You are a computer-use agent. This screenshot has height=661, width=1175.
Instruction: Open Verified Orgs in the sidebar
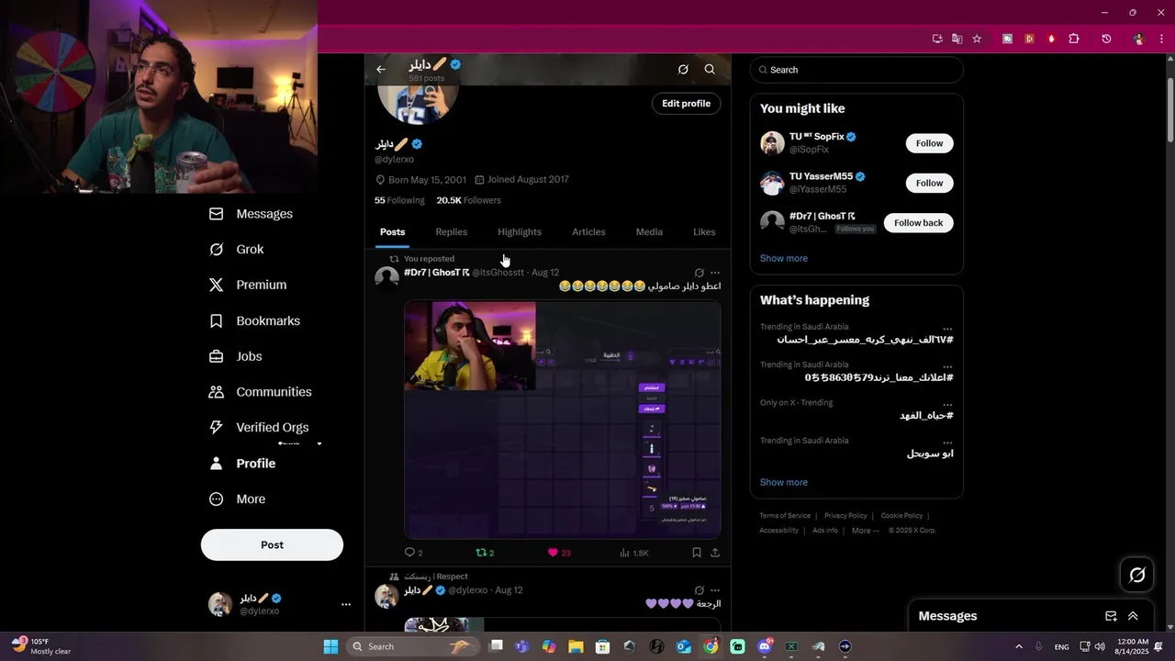click(x=258, y=427)
